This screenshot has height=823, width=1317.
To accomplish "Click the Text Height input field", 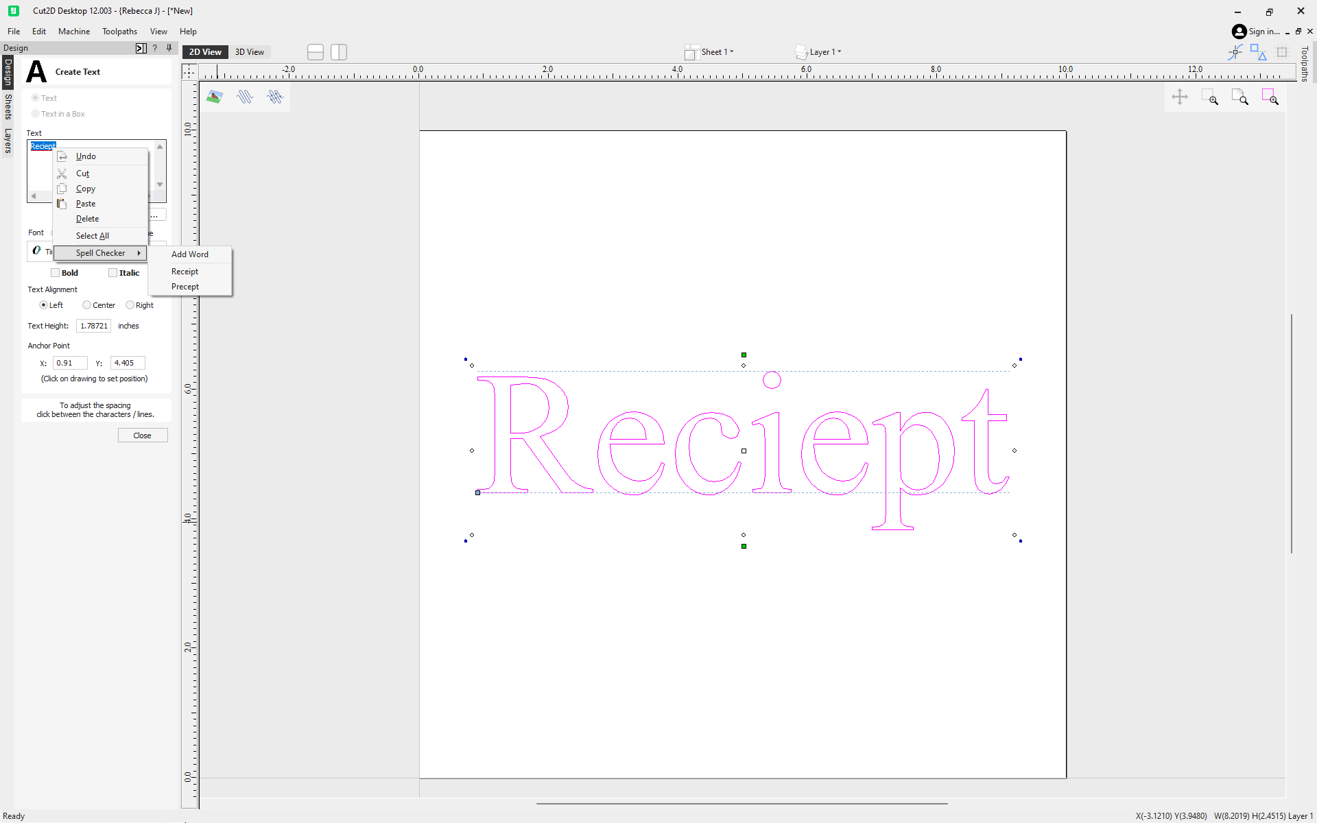I will pos(93,326).
